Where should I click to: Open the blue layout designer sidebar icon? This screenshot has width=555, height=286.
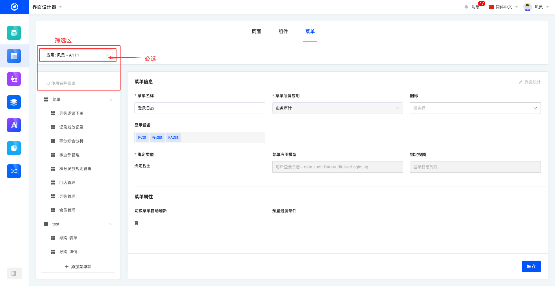click(x=14, y=56)
